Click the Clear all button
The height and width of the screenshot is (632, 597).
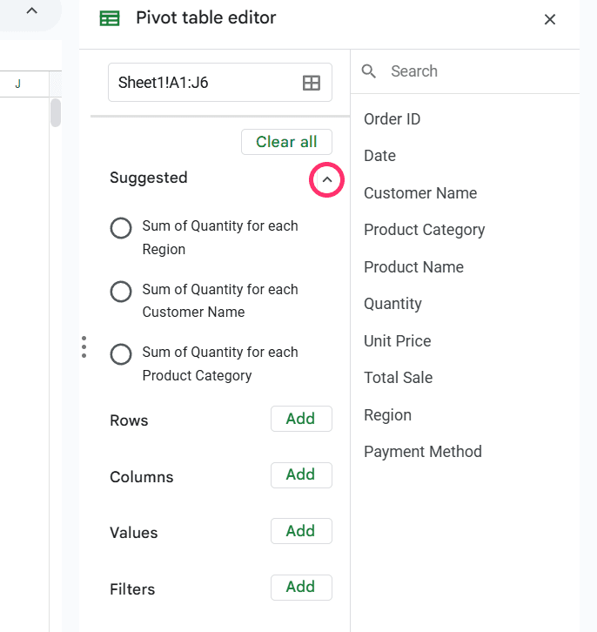286,142
